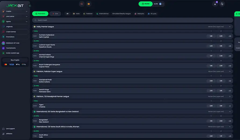Click the Mastercard payment icon
The width and height of the screenshot is (240, 140).
coord(6,65)
